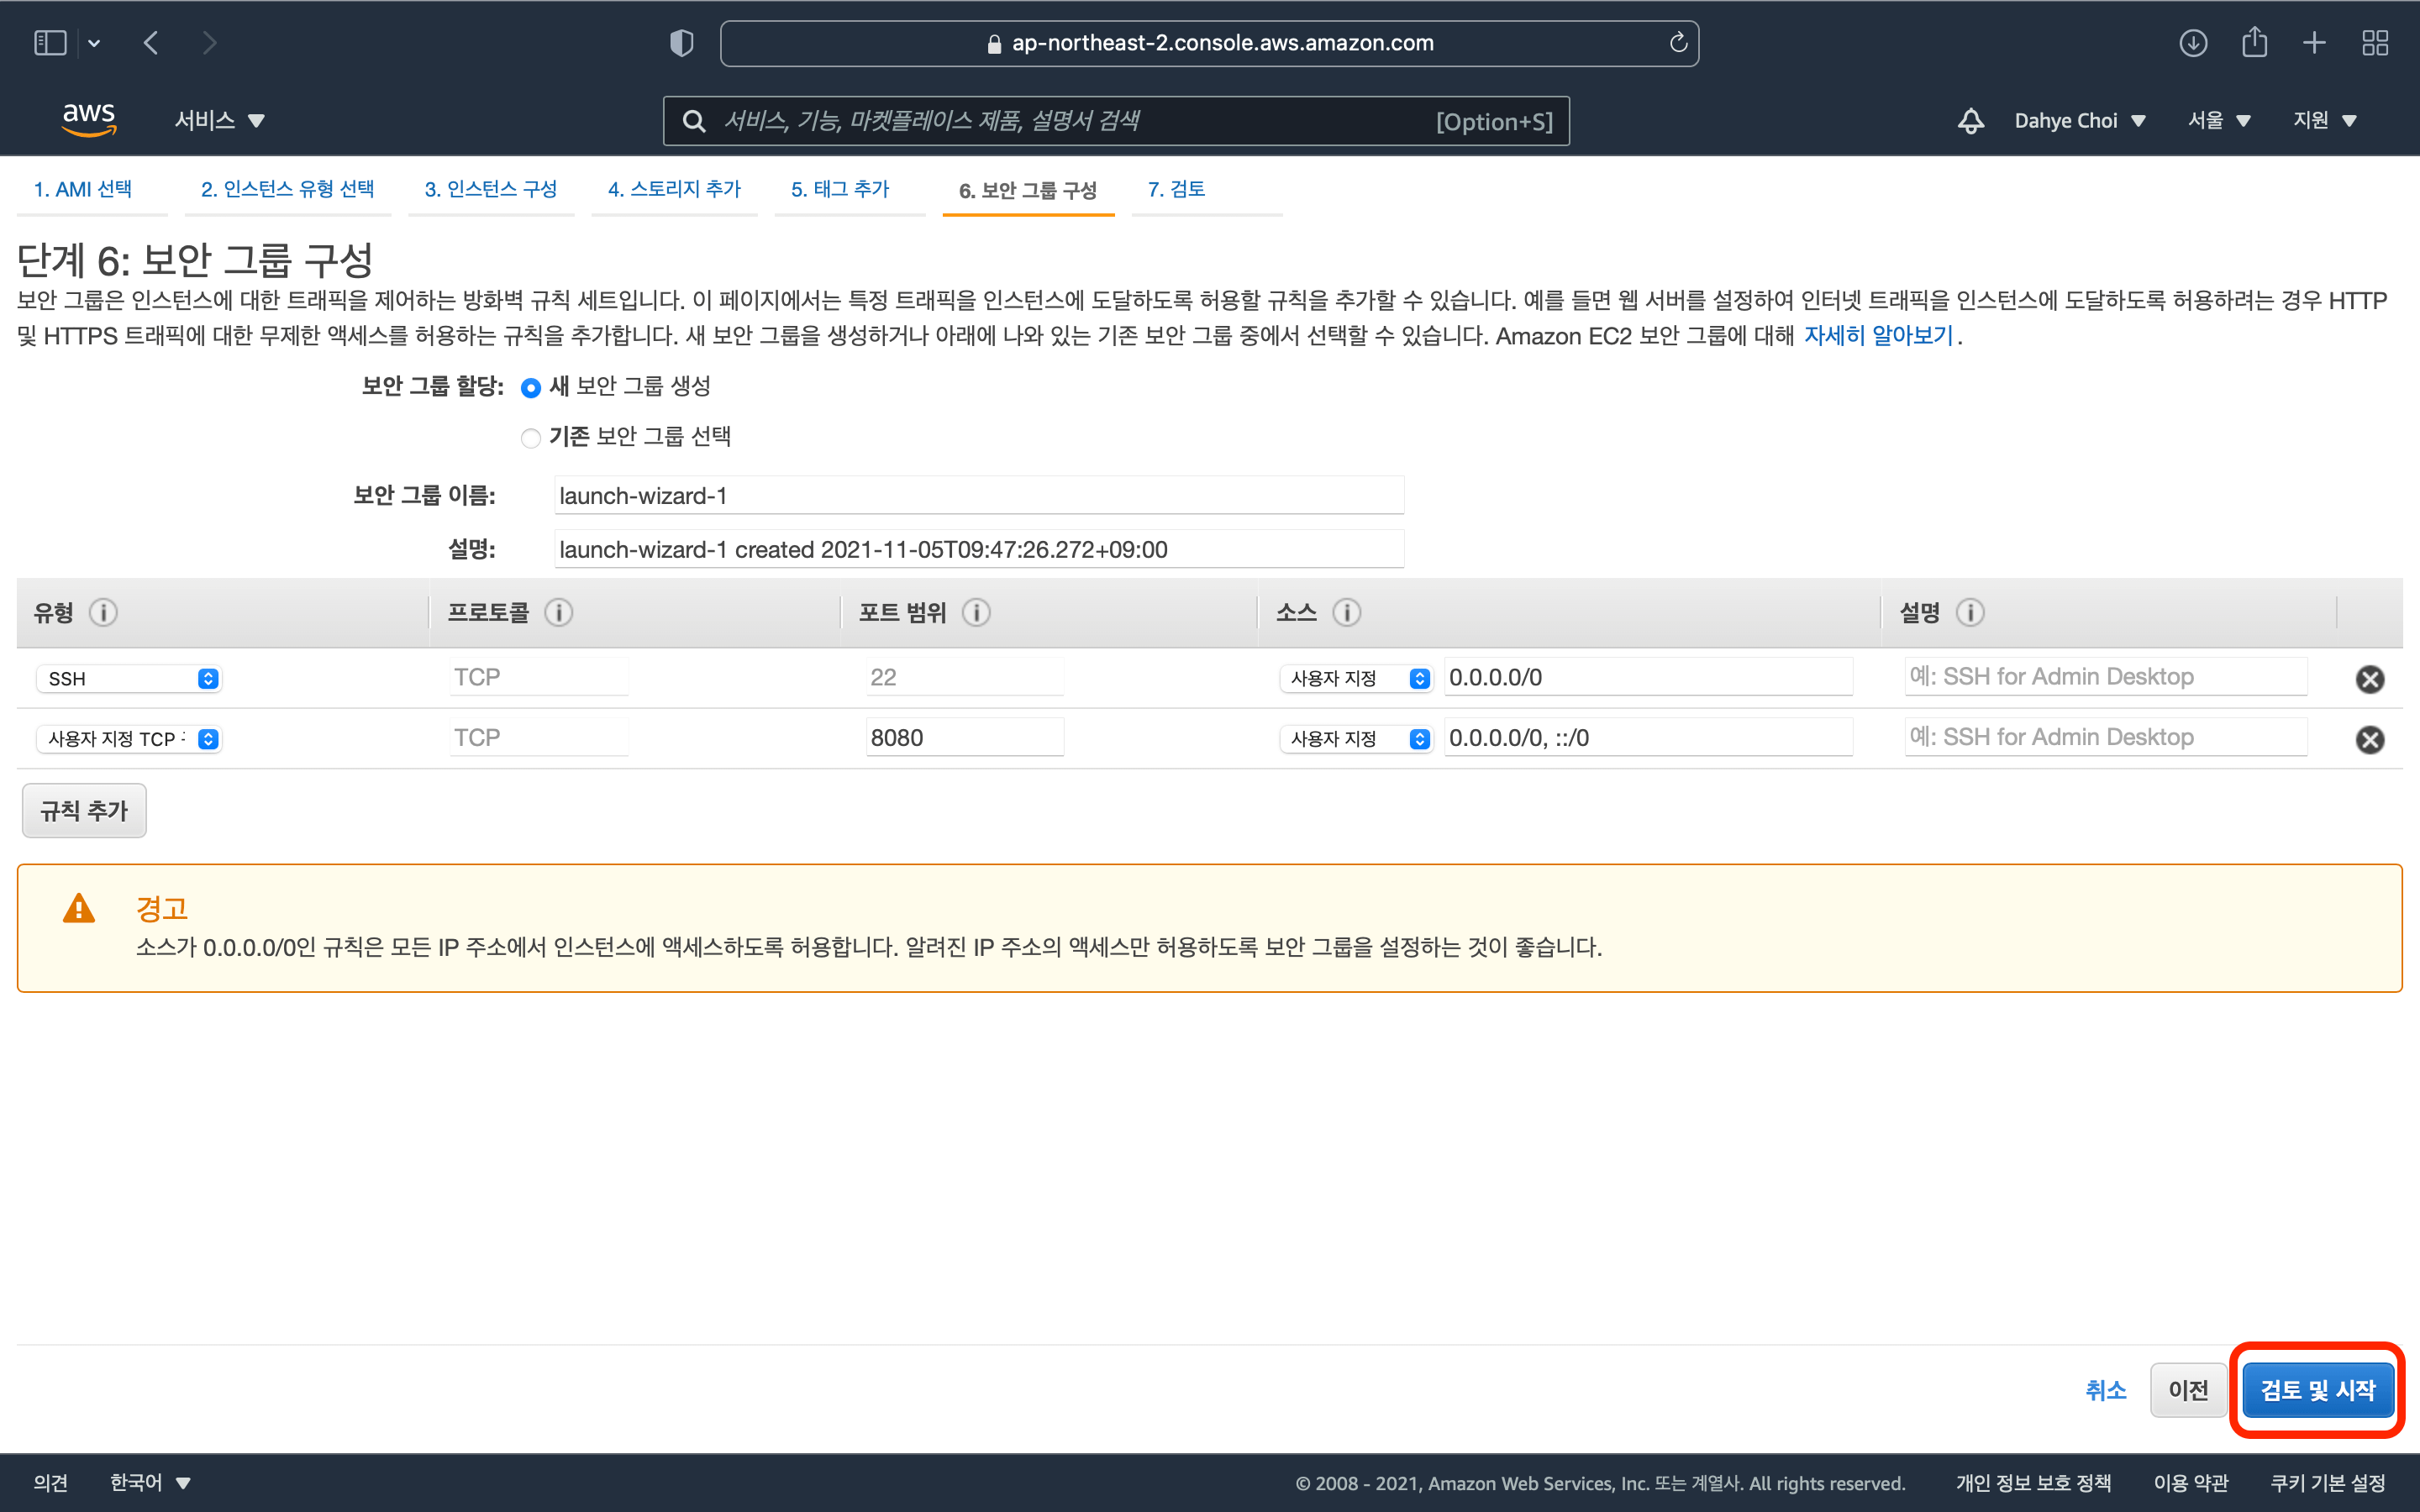
Task: Show info for the 포트 범위 column
Action: point(976,612)
